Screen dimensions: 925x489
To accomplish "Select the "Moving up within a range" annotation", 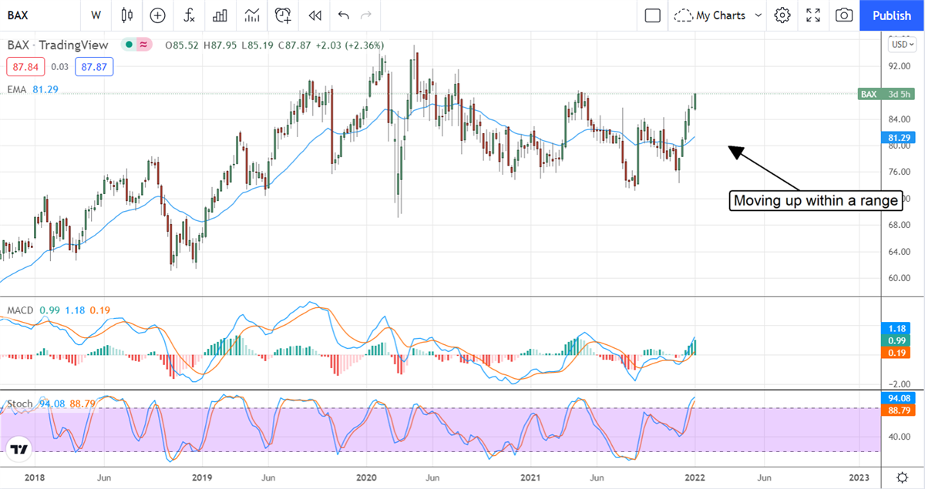I will [816, 201].
